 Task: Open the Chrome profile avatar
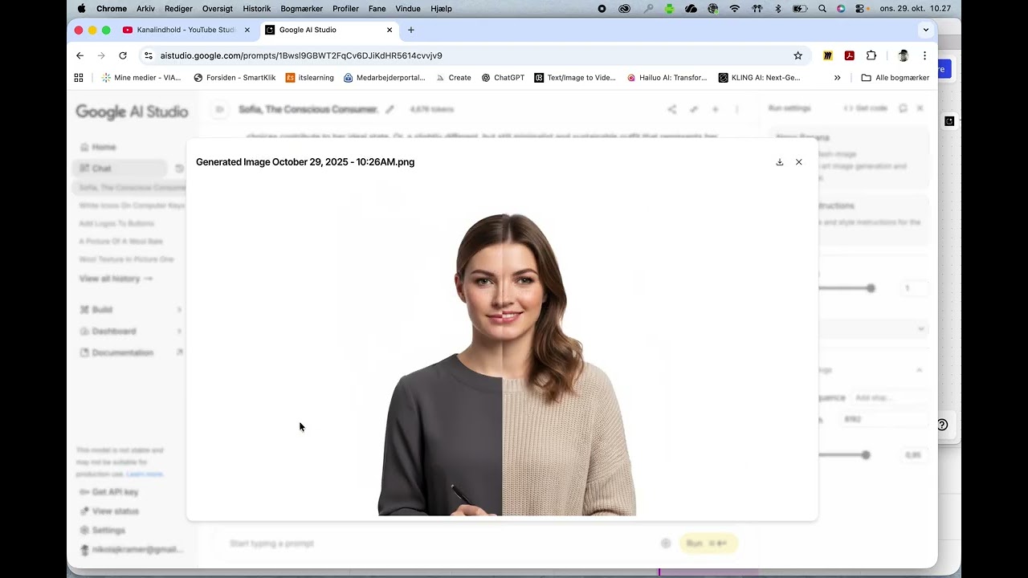(903, 55)
